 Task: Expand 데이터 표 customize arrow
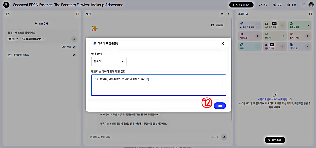pyautogui.click(x=308, y=46)
